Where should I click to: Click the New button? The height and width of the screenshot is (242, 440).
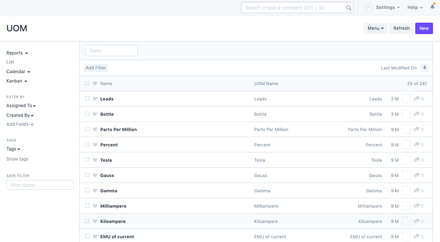point(424,28)
